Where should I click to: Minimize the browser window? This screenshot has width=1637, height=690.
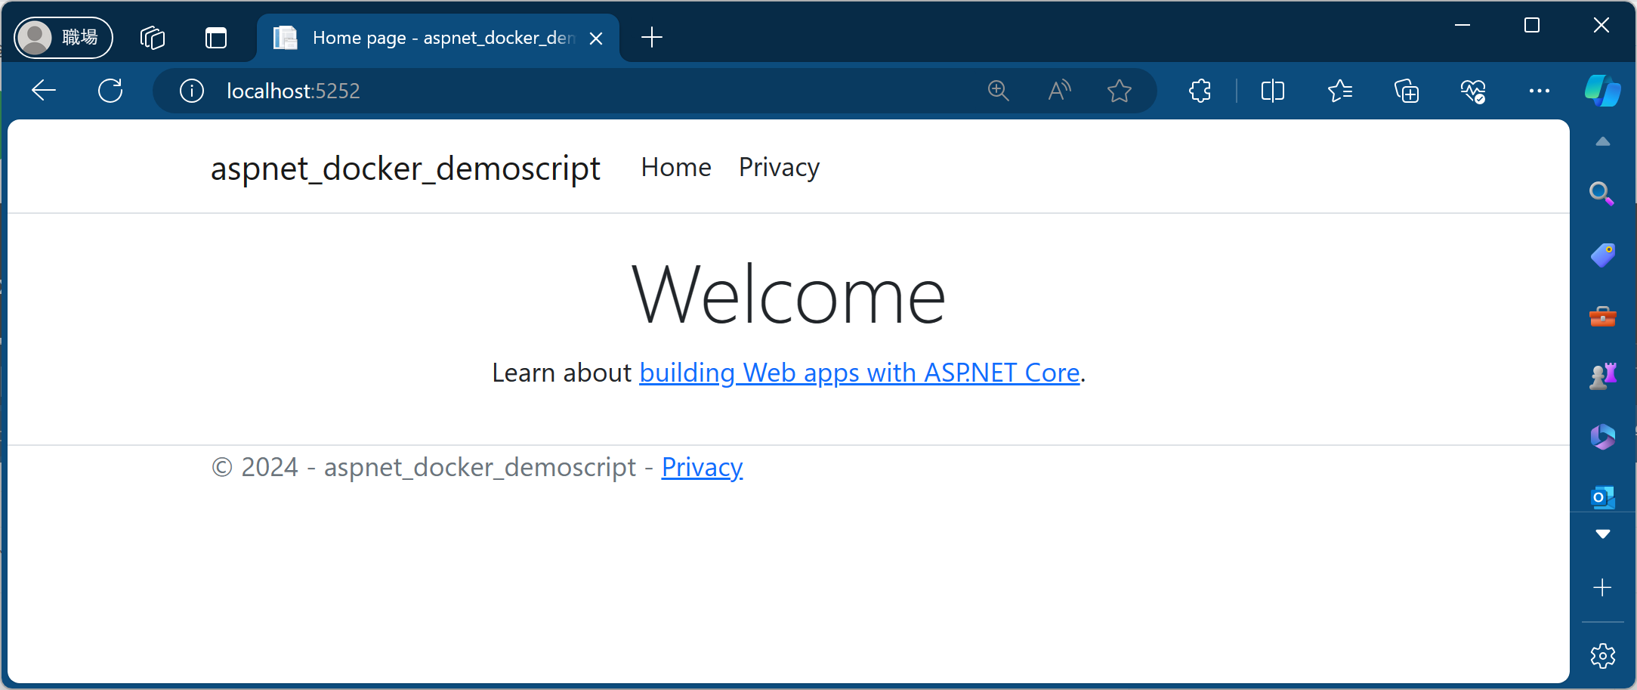click(x=1462, y=25)
